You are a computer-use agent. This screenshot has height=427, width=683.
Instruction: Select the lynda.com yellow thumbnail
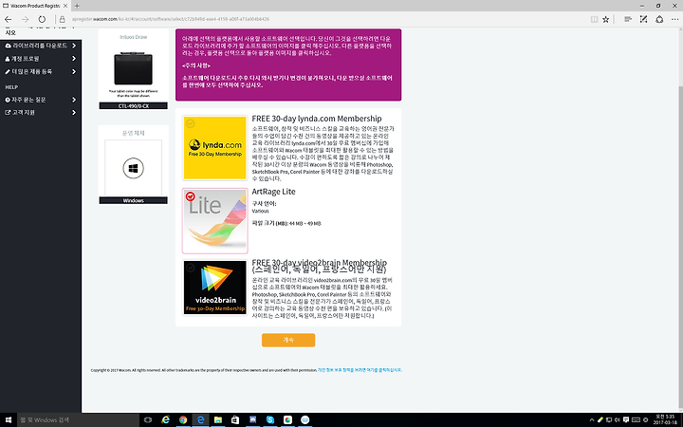(x=214, y=148)
